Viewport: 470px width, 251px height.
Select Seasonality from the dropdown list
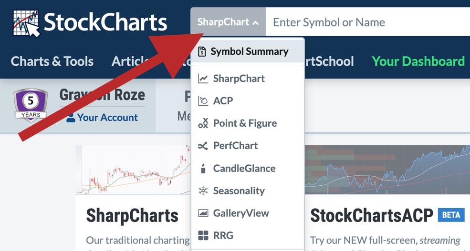pos(239,191)
